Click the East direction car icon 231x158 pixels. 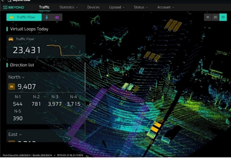[x=12, y=141]
